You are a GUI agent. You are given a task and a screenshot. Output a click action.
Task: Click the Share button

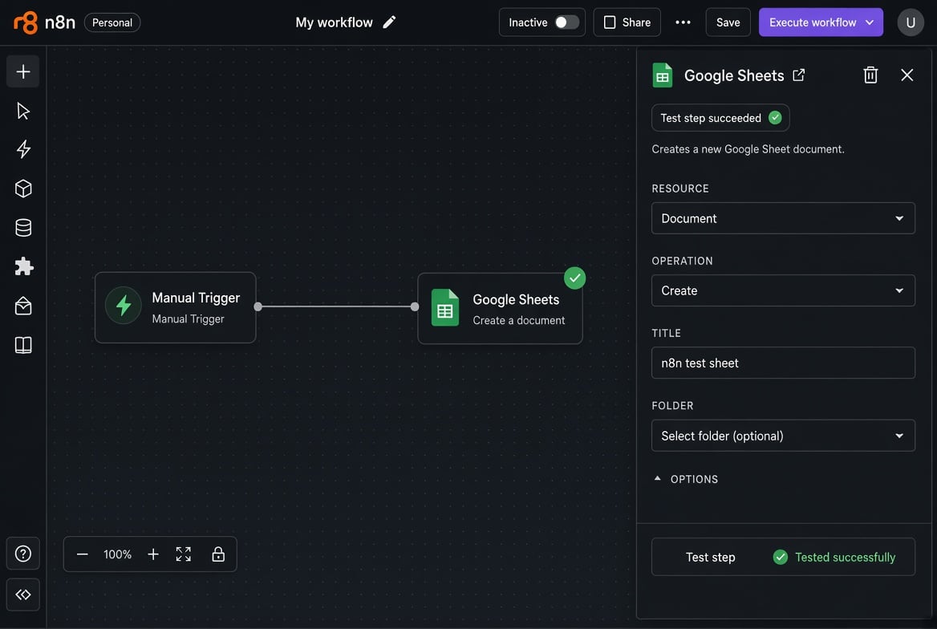tap(627, 22)
